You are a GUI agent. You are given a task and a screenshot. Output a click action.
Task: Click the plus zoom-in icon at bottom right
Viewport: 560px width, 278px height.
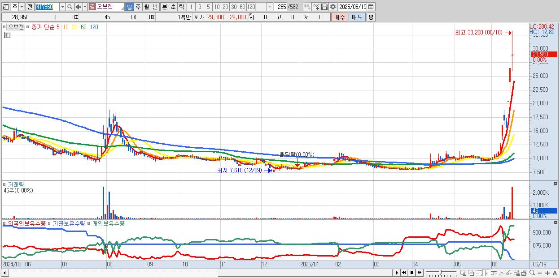[547, 273]
